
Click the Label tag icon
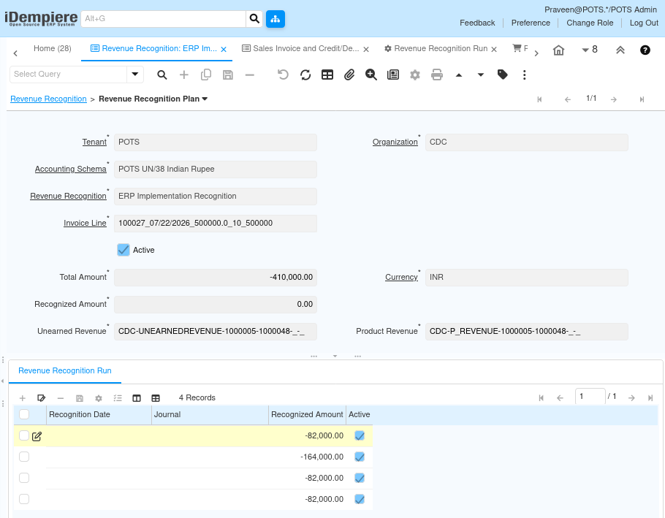click(503, 75)
